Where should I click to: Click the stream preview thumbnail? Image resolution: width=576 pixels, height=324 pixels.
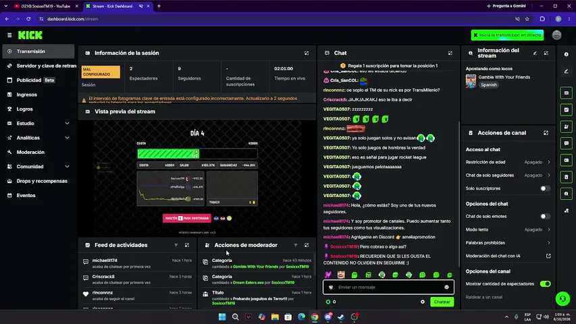tap(197, 178)
